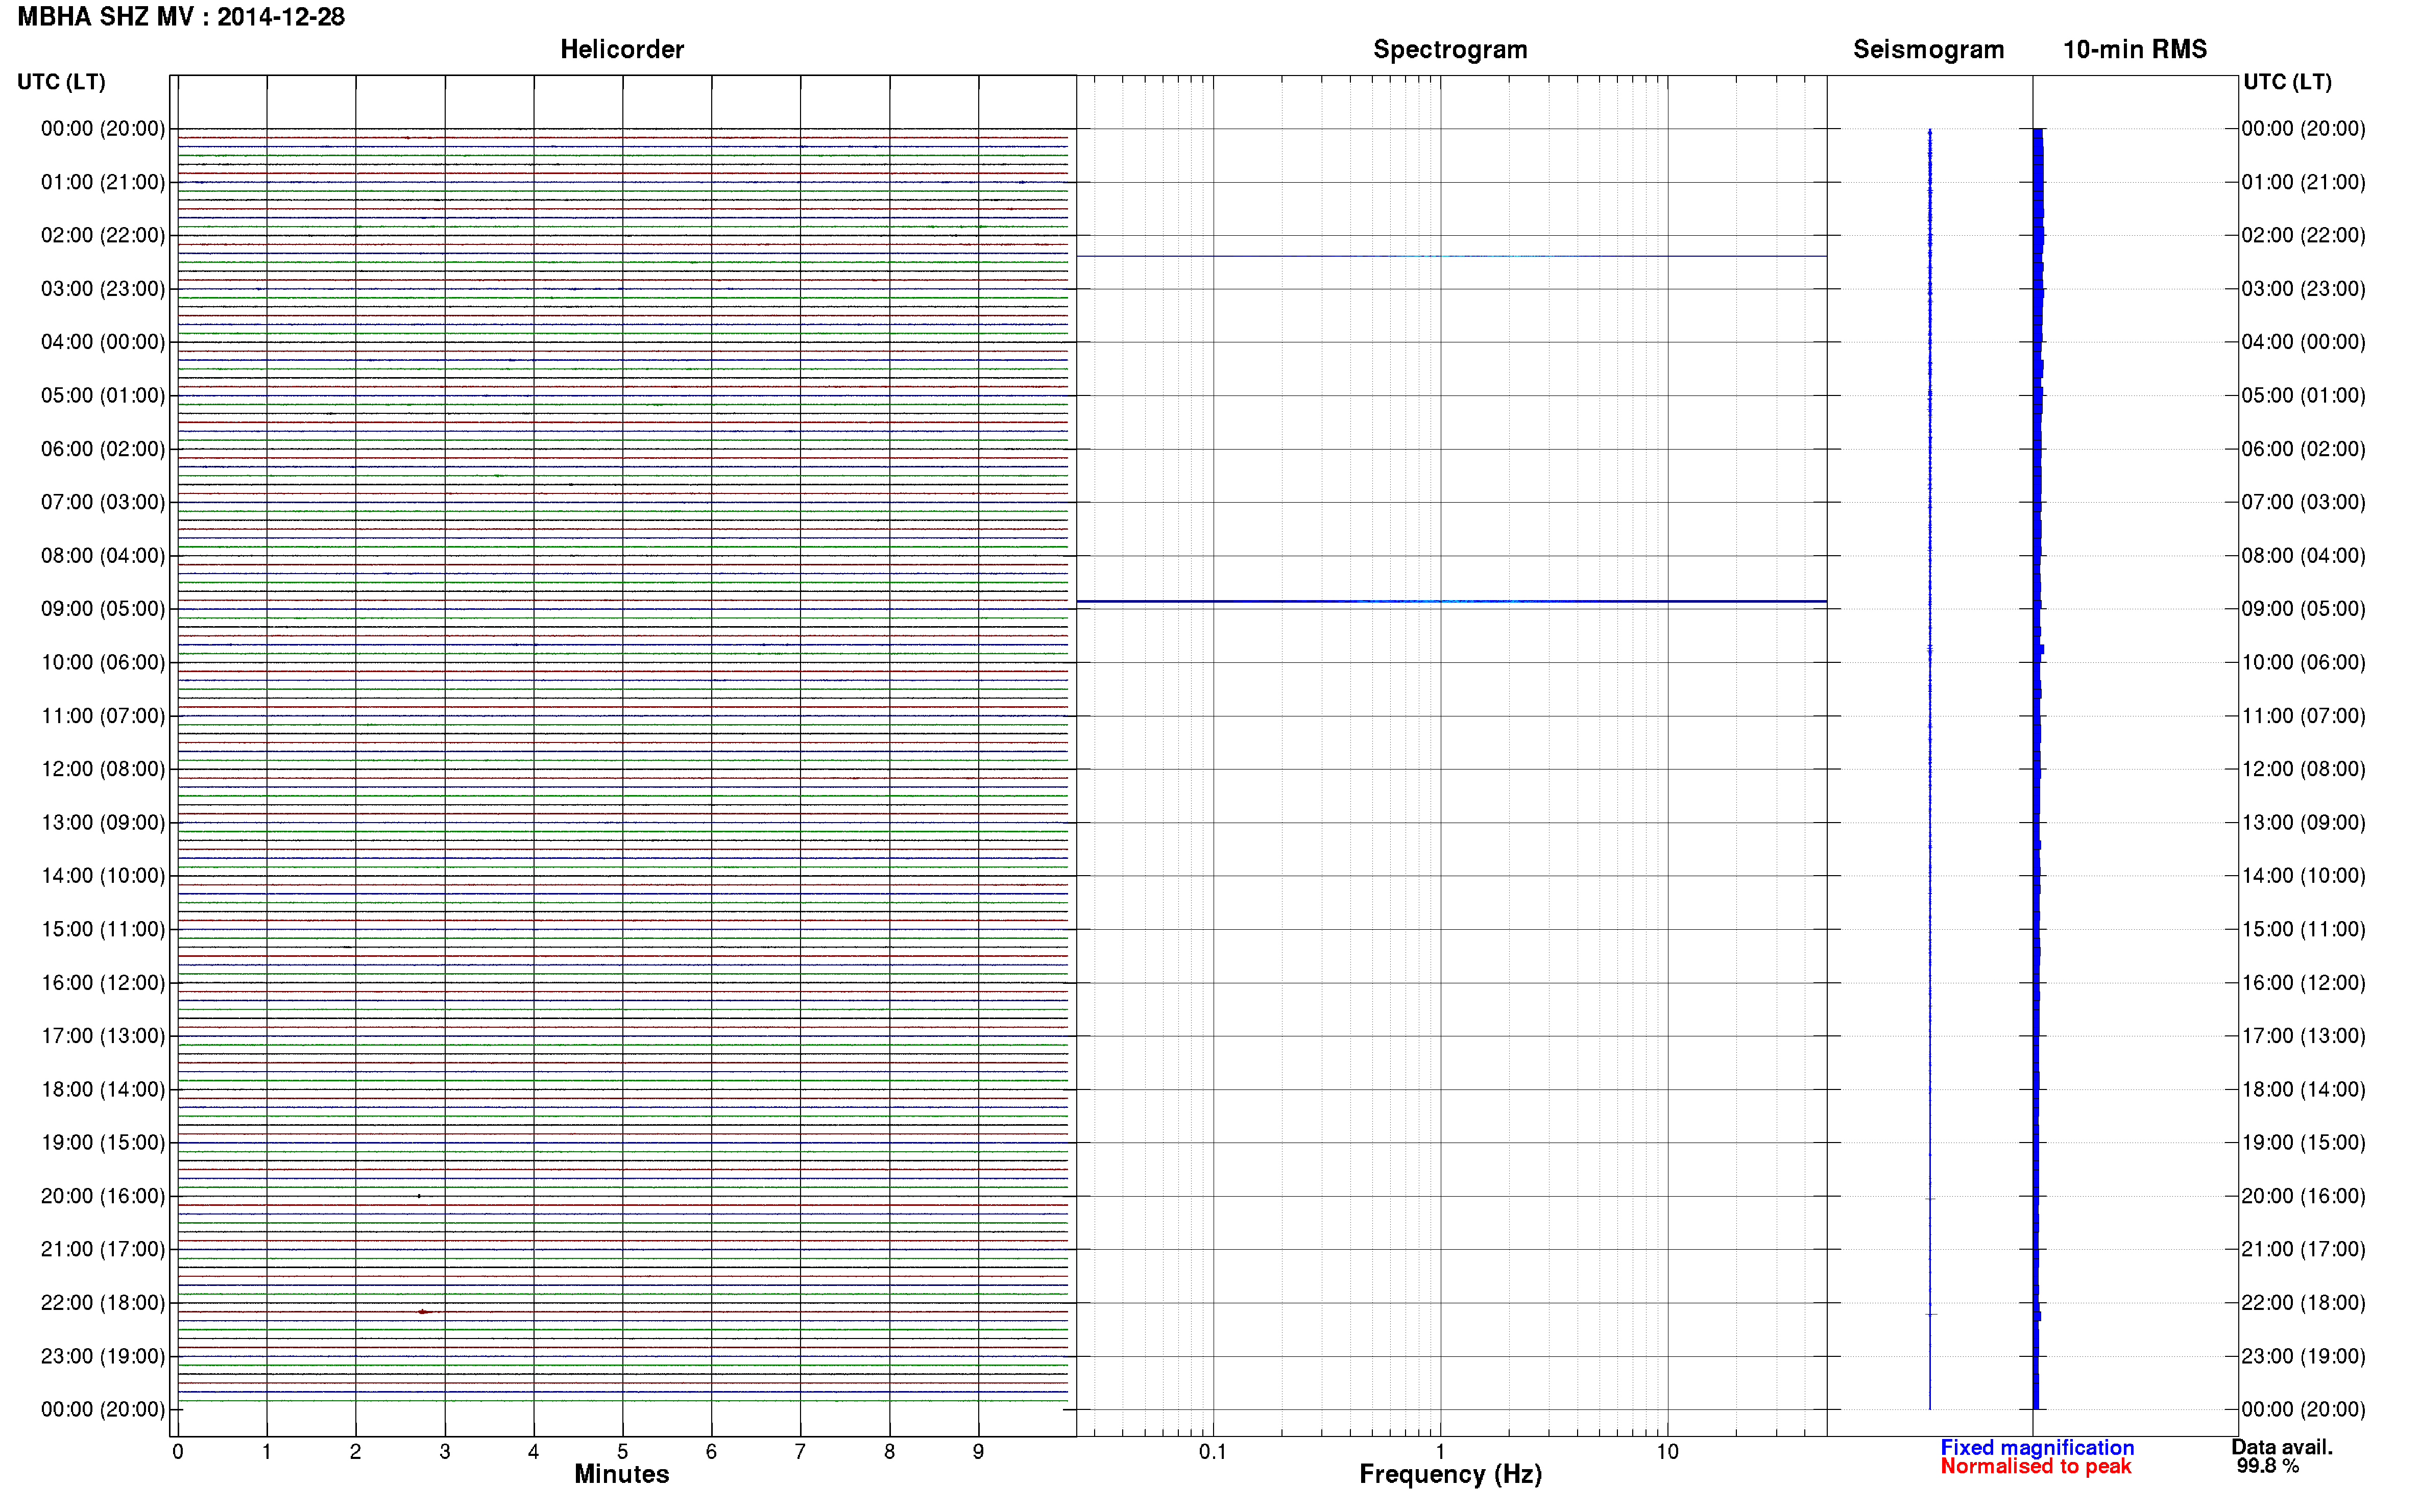Click "04:00 (00:00)" on the left time axis
The height and width of the screenshot is (1512, 2420).
point(103,342)
